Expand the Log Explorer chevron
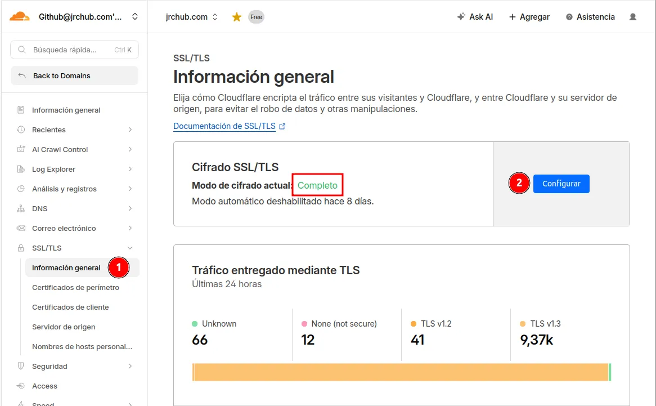Viewport: 656px width, 406px height. click(x=130, y=169)
